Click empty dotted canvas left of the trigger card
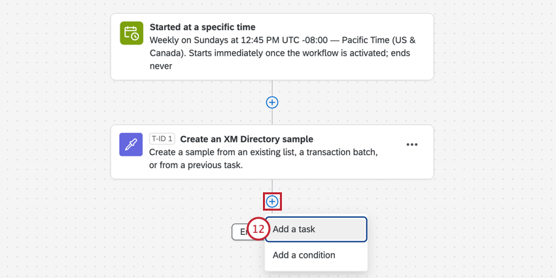The height and width of the screenshot is (278, 556). tap(53, 46)
